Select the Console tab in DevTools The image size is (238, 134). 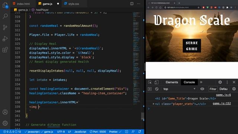(189, 82)
